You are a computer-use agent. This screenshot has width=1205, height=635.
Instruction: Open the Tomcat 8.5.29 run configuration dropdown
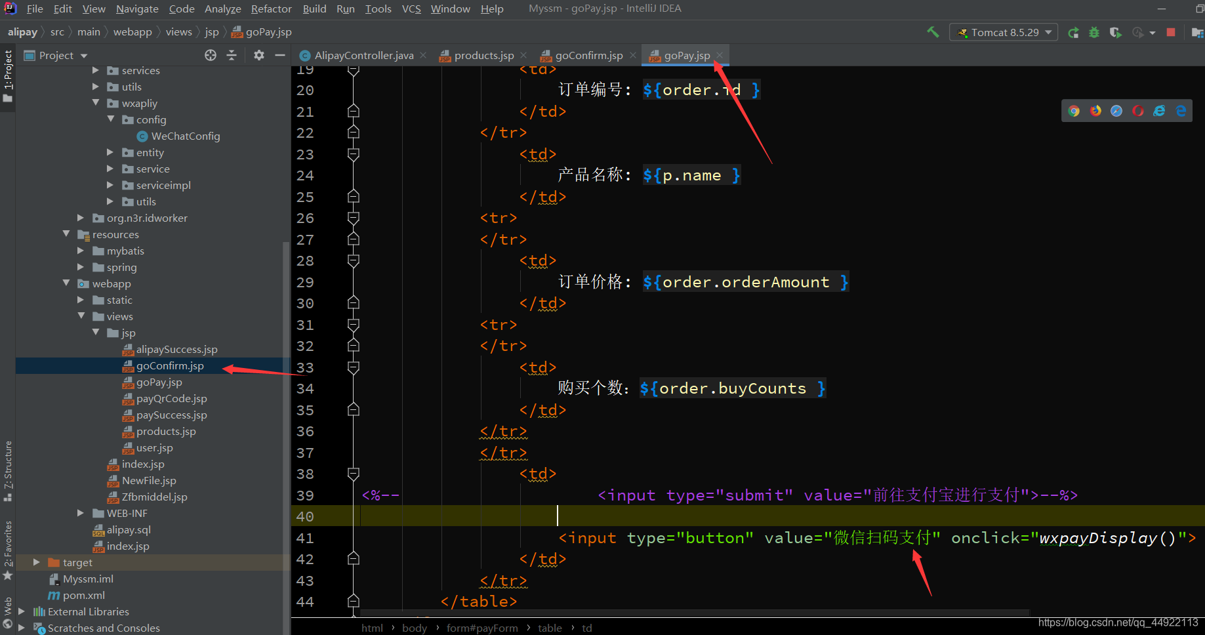[x=1004, y=32]
